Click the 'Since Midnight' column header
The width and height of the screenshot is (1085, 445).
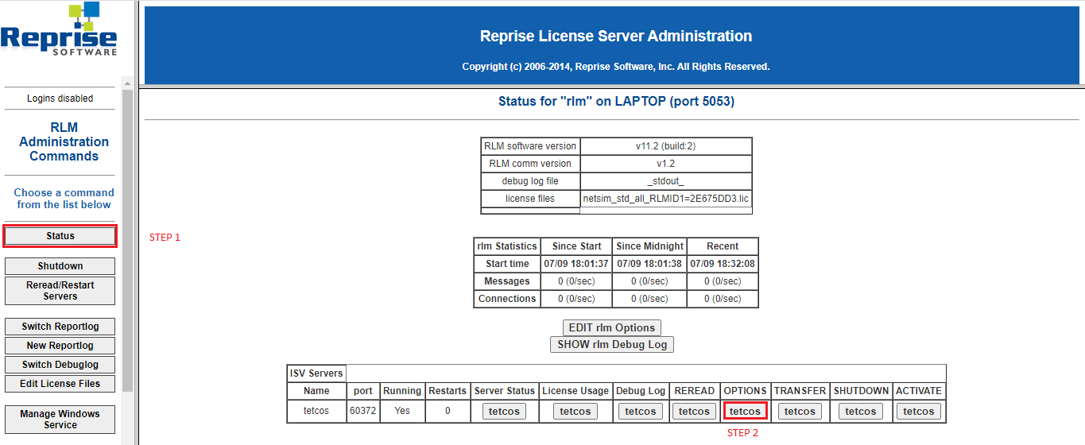tap(649, 246)
